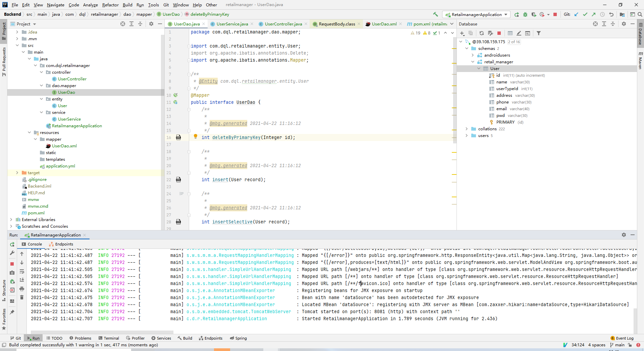Collapse the User table node
644x351 pixels.
pos(479,68)
